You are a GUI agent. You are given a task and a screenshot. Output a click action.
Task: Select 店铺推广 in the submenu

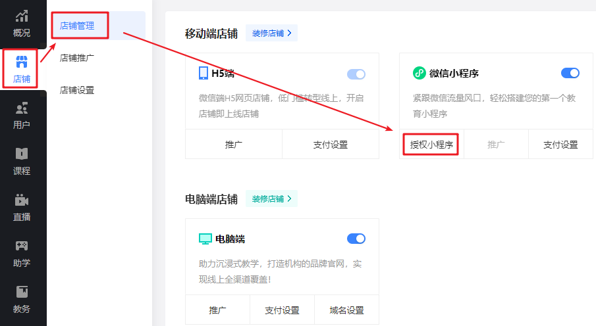(77, 58)
